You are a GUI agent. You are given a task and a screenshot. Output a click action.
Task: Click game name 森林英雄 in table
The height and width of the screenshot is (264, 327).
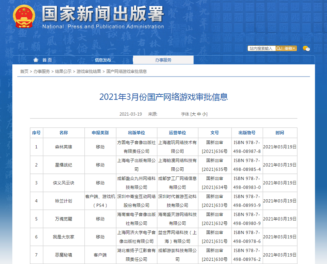pyautogui.click(x=63, y=147)
